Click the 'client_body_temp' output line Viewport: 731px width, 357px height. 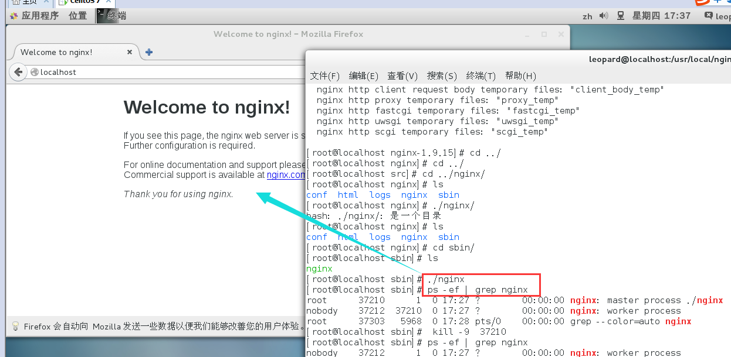pos(490,90)
